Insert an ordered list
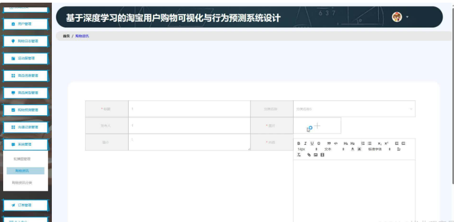The image size is (454, 222). (x=363, y=143)
